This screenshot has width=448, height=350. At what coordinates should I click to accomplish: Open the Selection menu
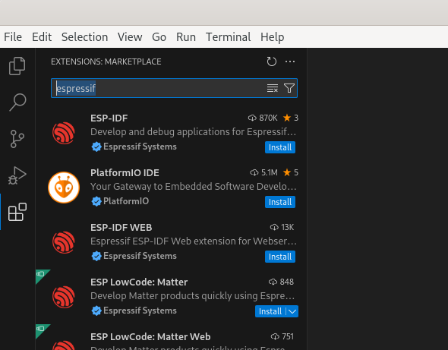click(84, 37)
